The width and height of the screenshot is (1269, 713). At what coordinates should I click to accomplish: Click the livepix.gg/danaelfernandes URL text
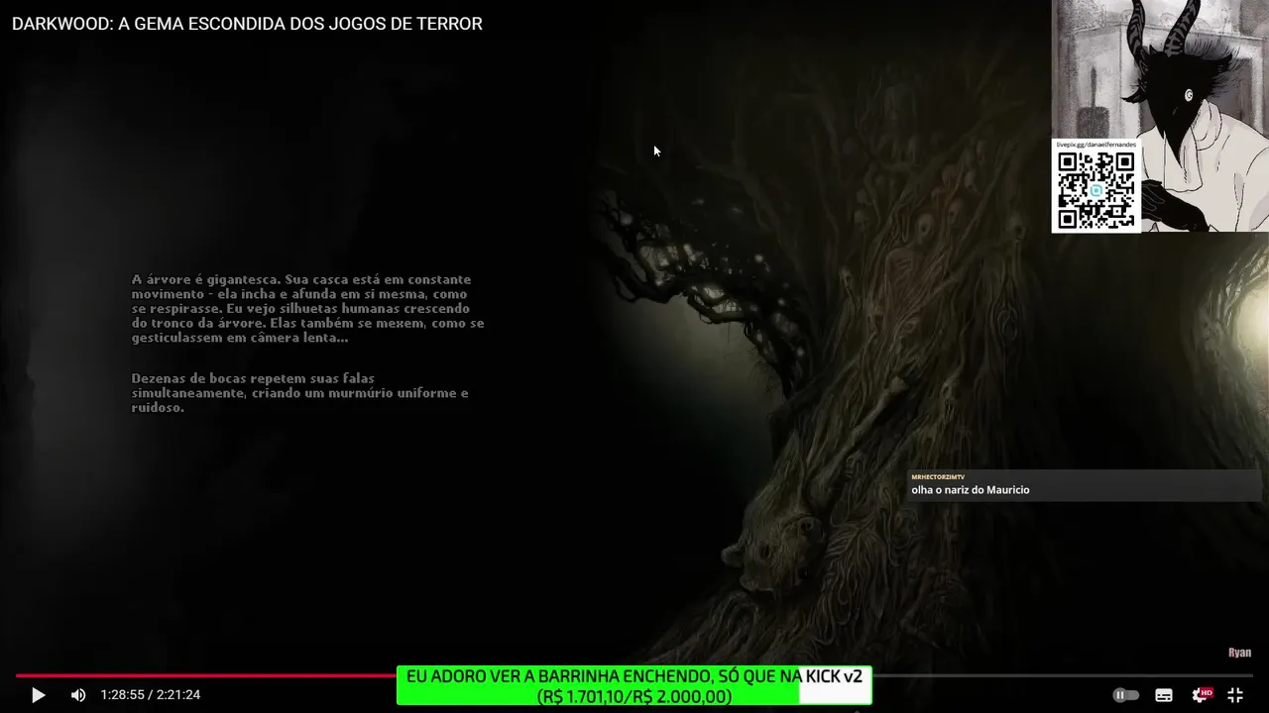[x=1096, y=145]
